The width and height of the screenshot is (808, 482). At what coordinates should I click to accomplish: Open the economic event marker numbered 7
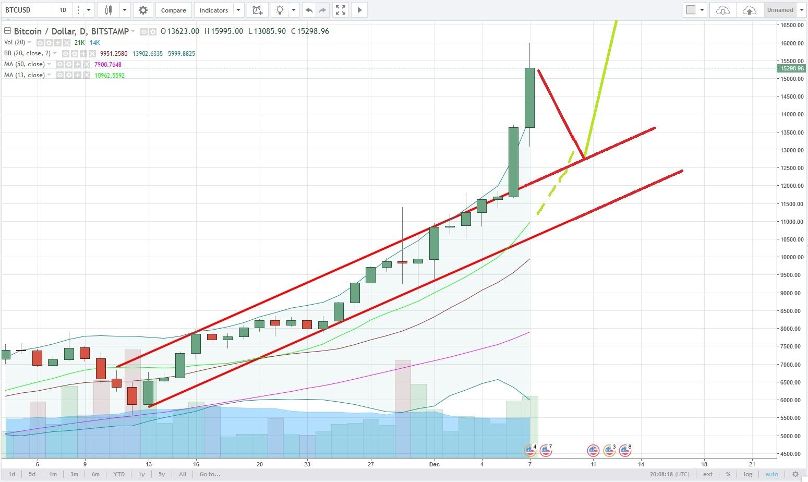tap(546, 450)
